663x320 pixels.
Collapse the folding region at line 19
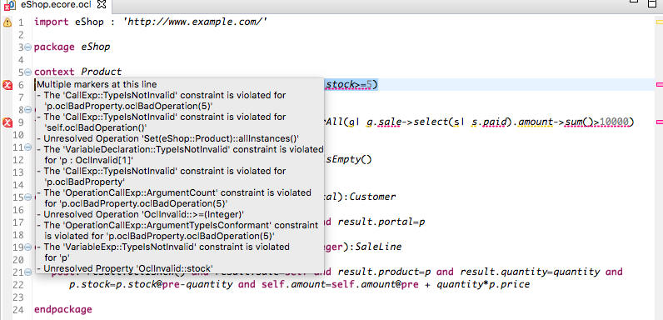coord(28,247)
